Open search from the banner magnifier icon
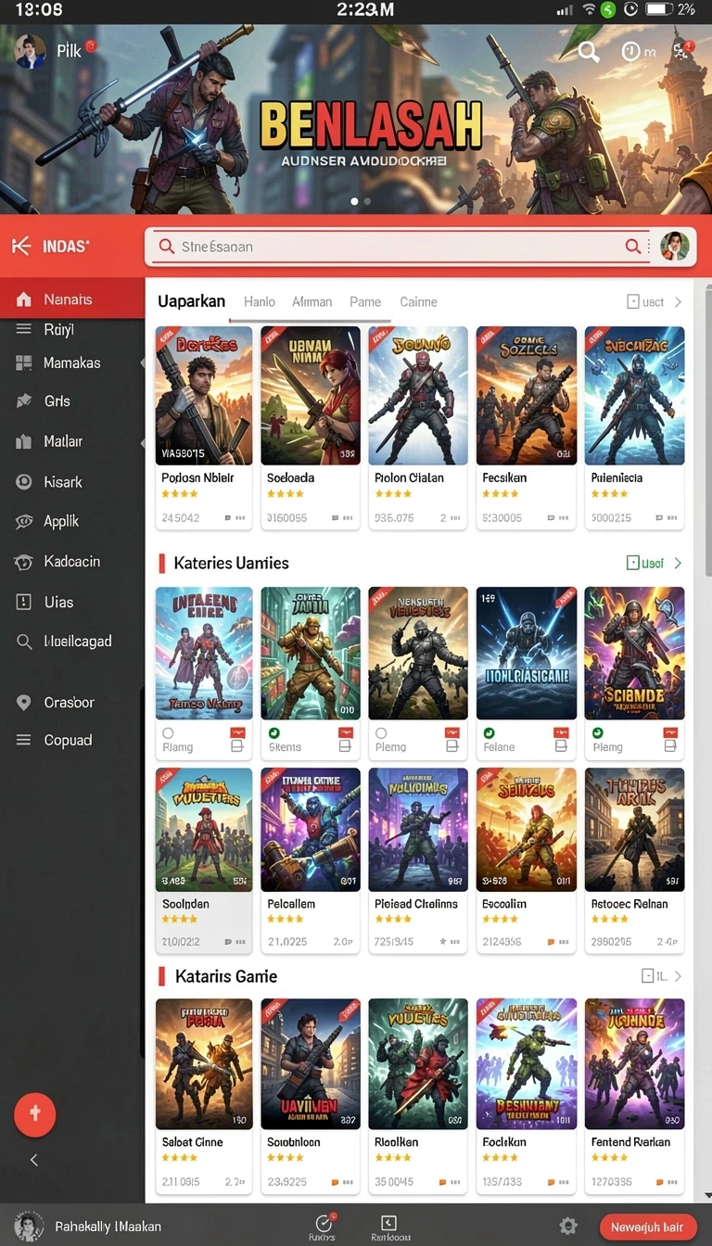Image resolution: width=712 pixels, height=1246 pixels. [x=589, y=52]
